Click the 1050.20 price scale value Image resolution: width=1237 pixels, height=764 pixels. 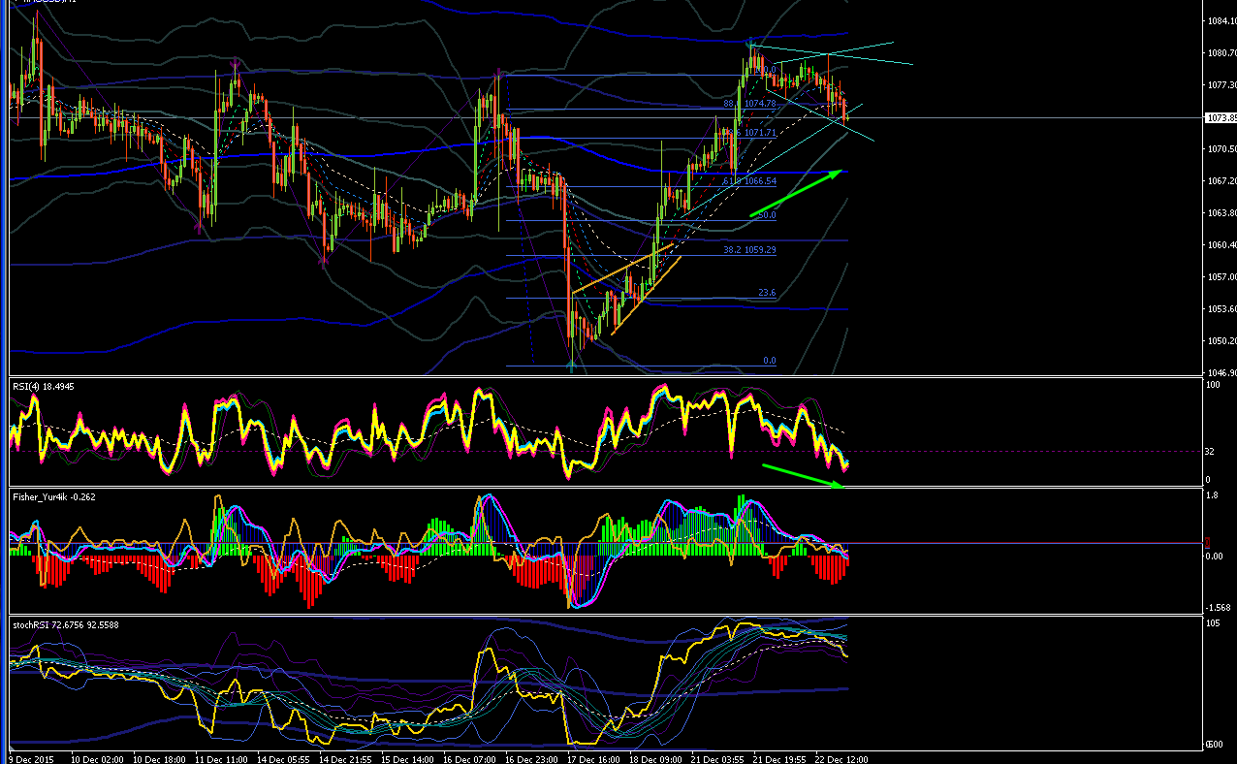(1221, 341)
